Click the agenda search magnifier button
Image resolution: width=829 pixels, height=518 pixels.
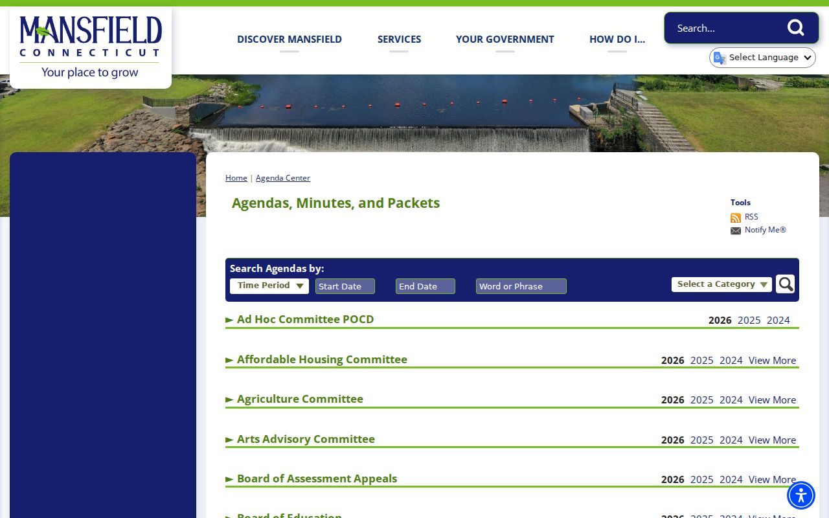point(785,284)
